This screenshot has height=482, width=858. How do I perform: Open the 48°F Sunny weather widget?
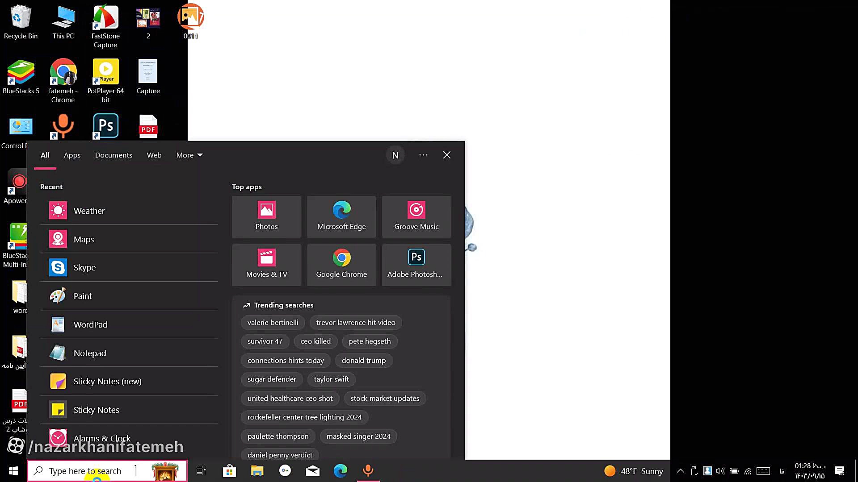(x=634, y=471)
